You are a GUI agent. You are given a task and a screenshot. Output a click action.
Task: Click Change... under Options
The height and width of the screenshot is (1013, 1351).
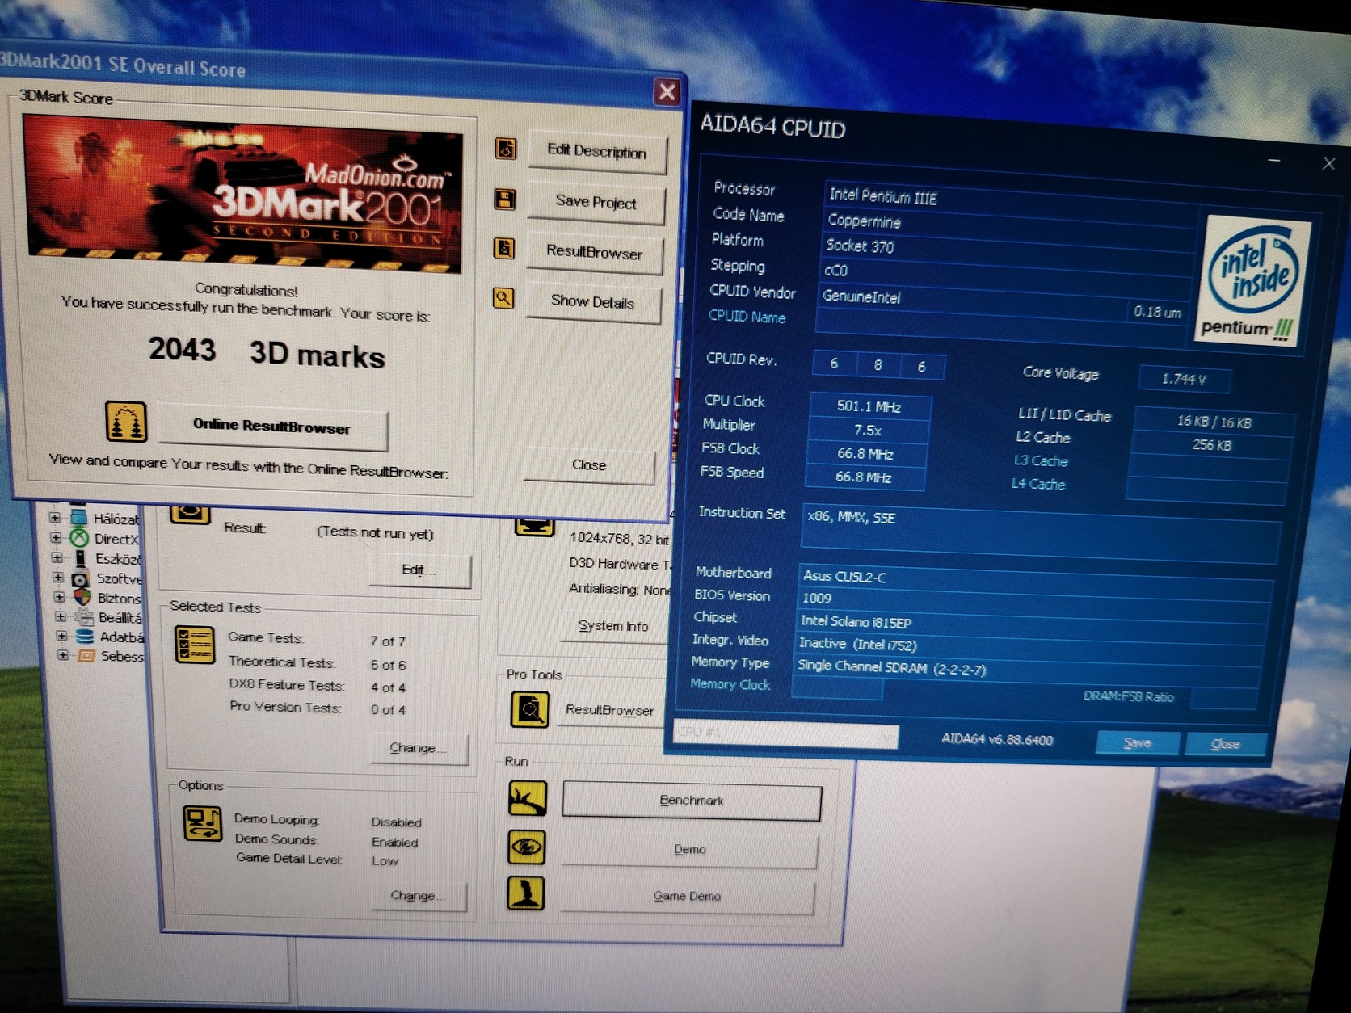coord(419,896)
